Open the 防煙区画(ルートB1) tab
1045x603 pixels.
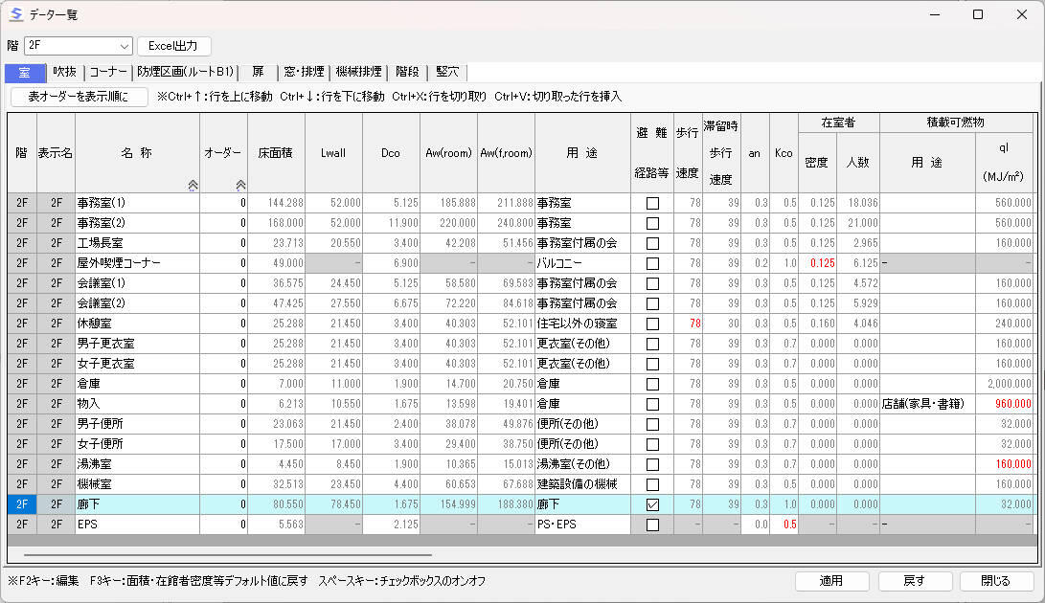click(x=185, y=72)
